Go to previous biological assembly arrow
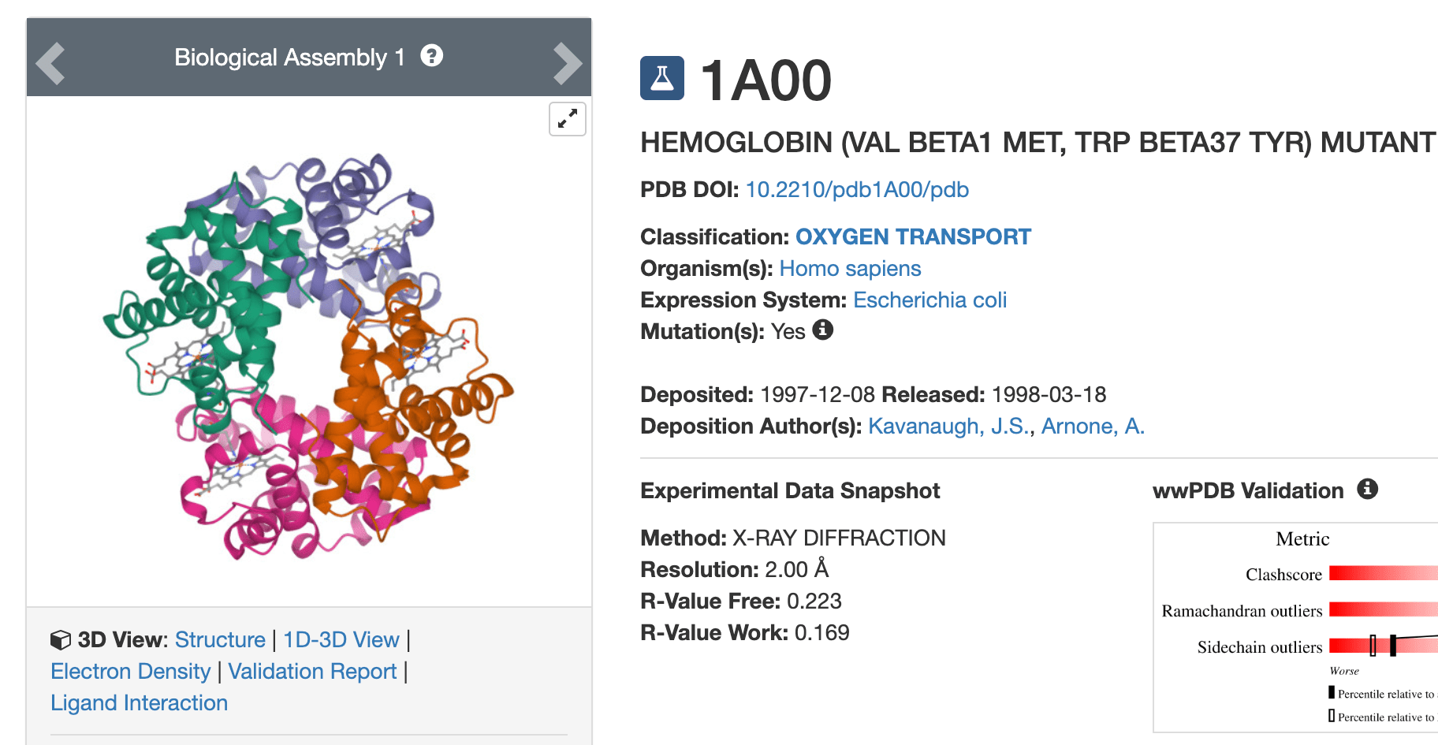The width and height of the screenshot is (1438, 745). [50, 63]
